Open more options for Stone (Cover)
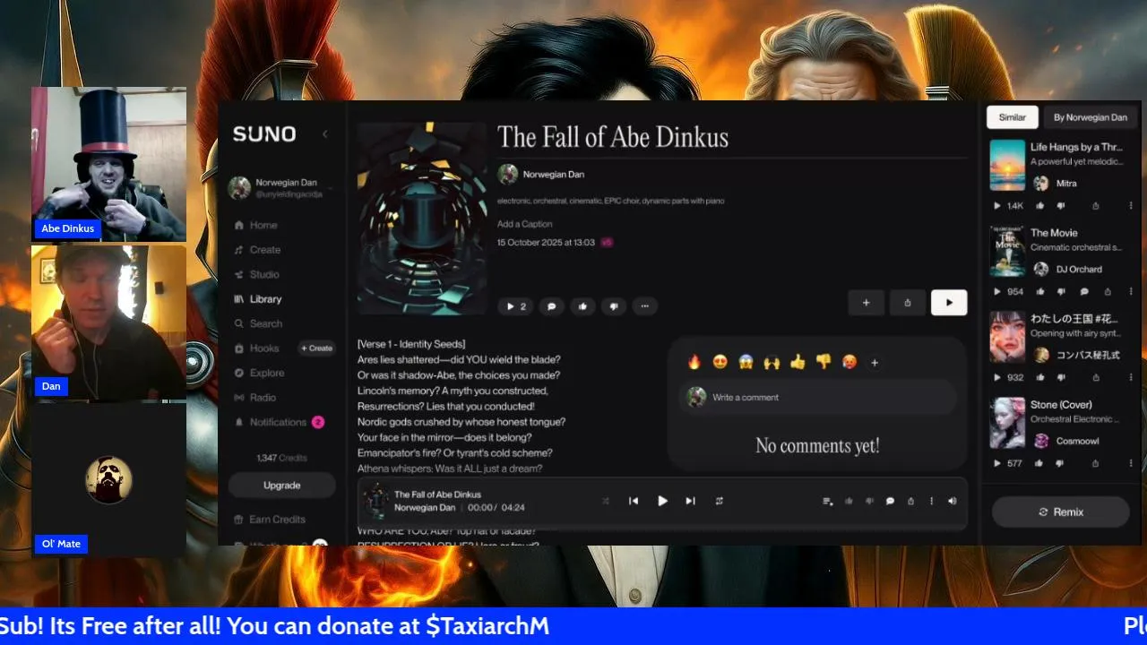 click(x=1131, y=463)
